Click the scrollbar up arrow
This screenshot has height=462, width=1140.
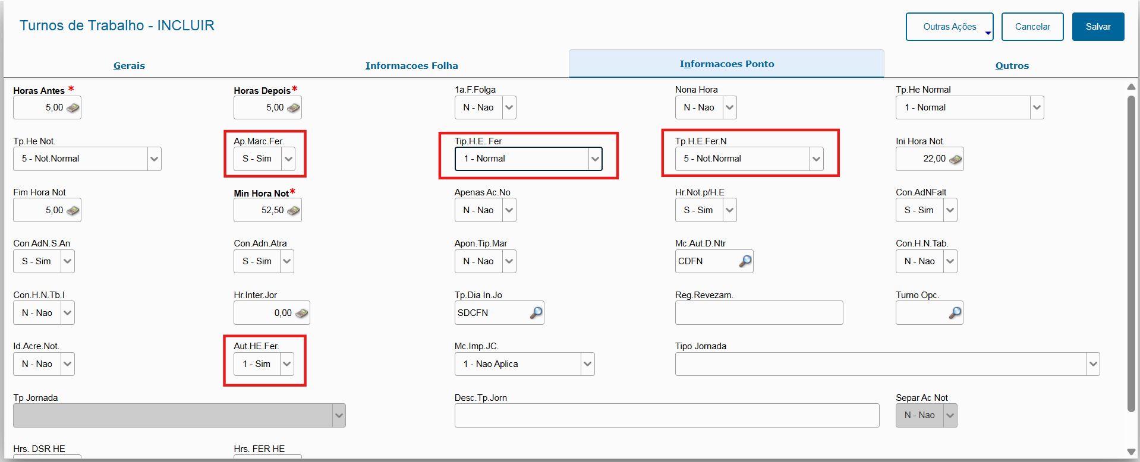pyautogui.click(x=1131, y=87)
